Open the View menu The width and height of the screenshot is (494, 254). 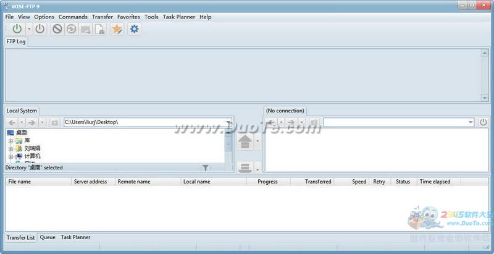tap(23, 17)
